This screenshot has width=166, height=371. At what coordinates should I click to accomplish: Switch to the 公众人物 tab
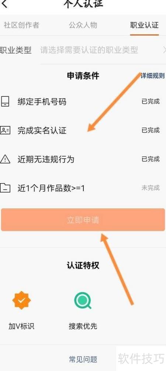(x=83, y=25)
